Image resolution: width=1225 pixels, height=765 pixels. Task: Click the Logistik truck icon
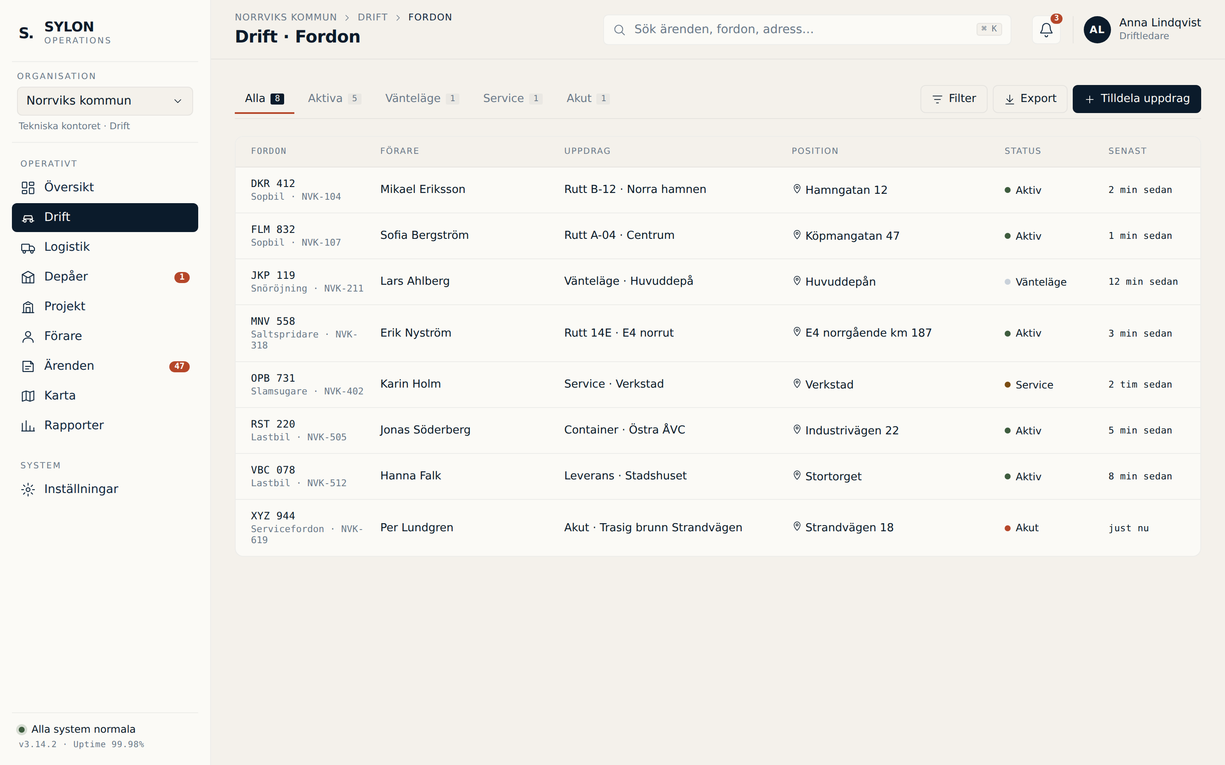click(28, 247)
